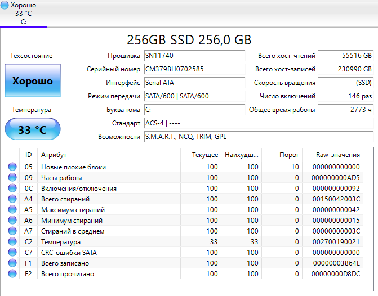
Task: Click raw value 0000000D8DC
Action: pos(336,274)
